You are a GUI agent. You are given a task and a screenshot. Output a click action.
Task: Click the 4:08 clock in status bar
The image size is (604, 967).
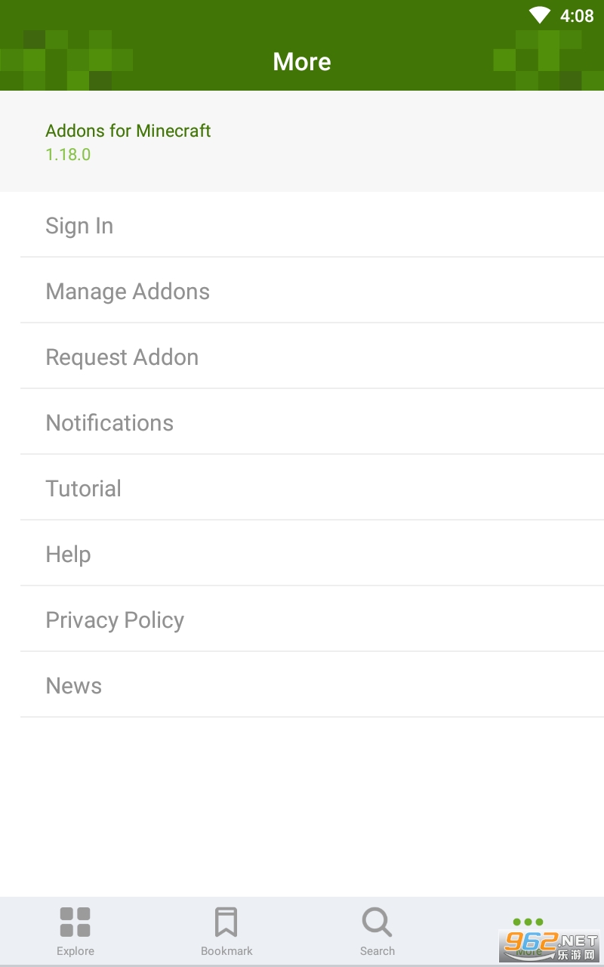coord(577,16)
